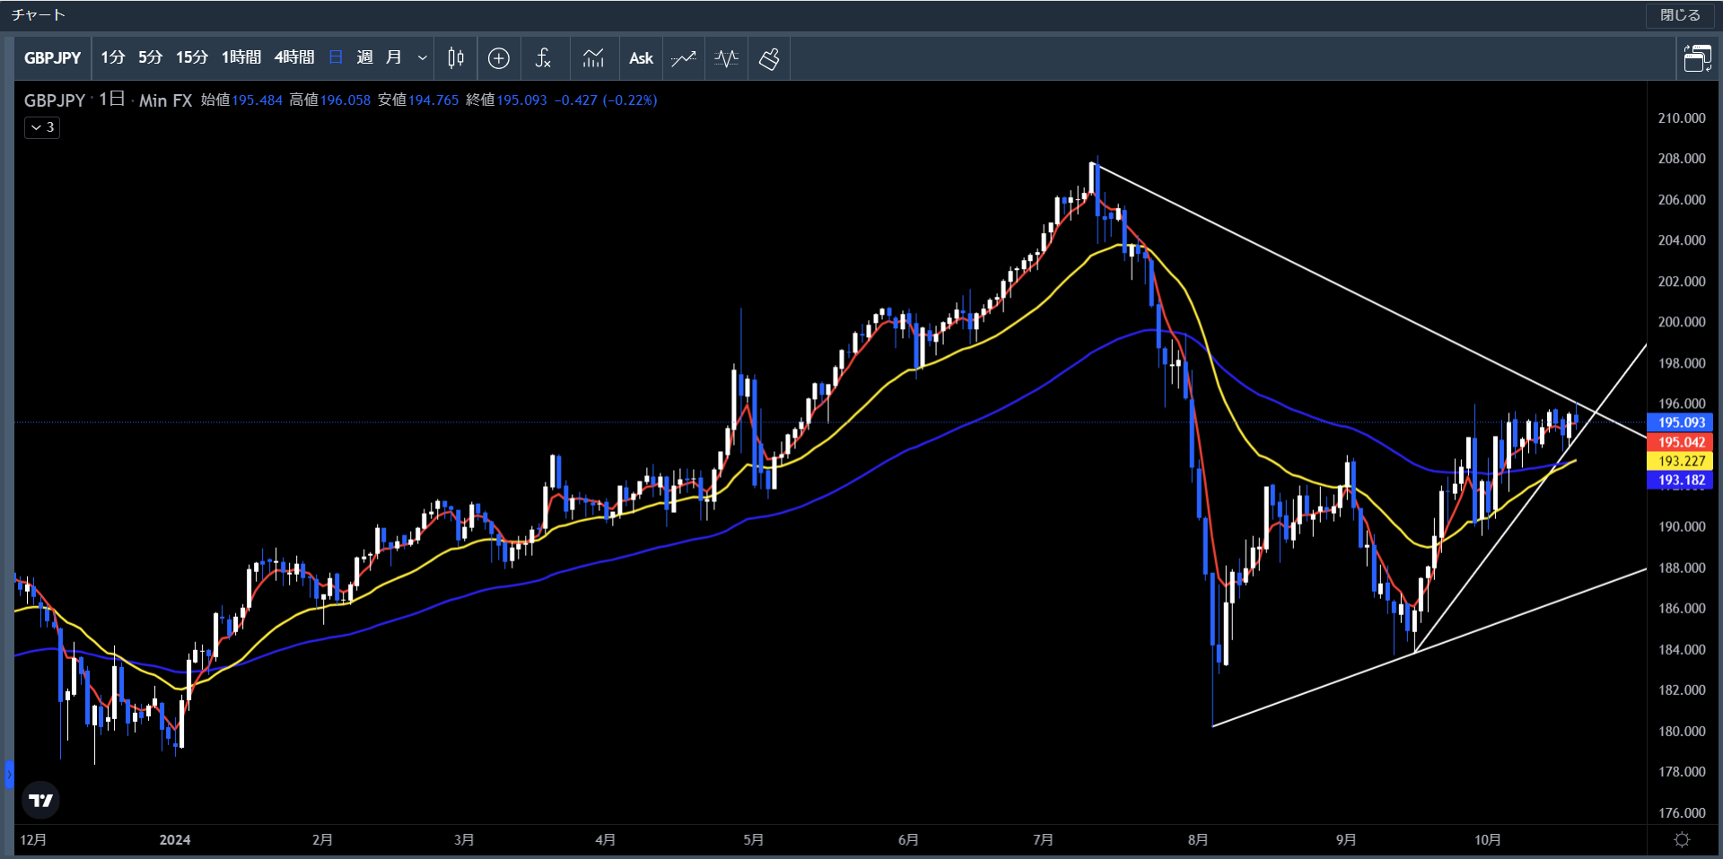Screen dimensions: 1723x859
Task: Click the yellow 193.227 price label
Action: point(1681,461)
